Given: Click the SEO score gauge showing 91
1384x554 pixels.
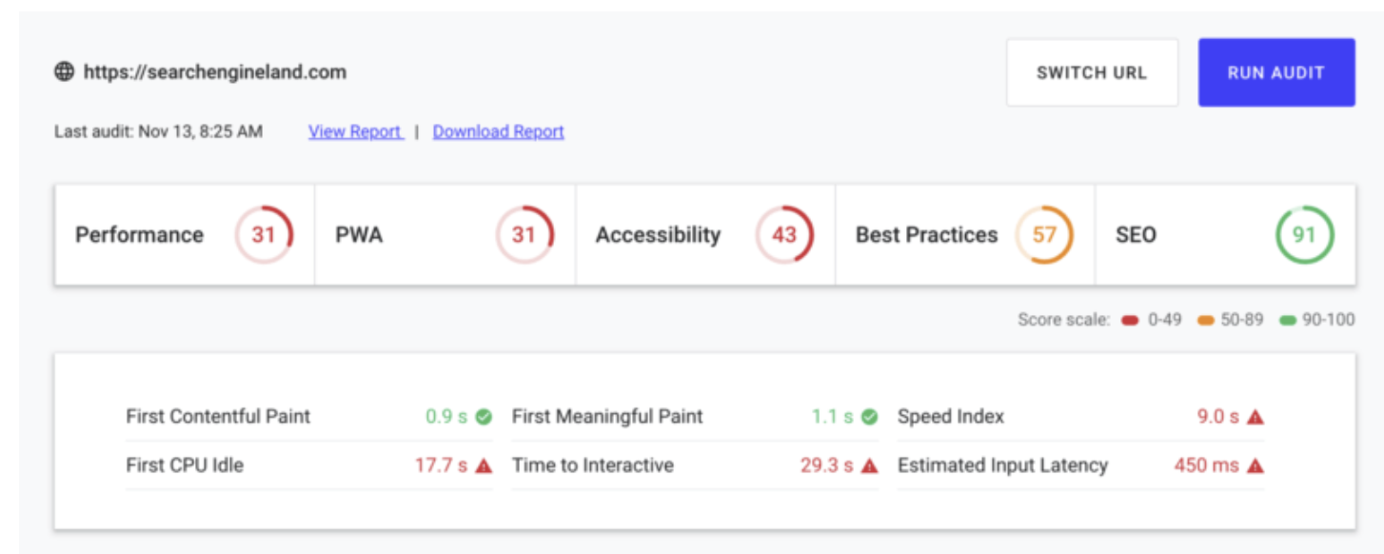Looking at the screenshot, I should coord(1304,234).
